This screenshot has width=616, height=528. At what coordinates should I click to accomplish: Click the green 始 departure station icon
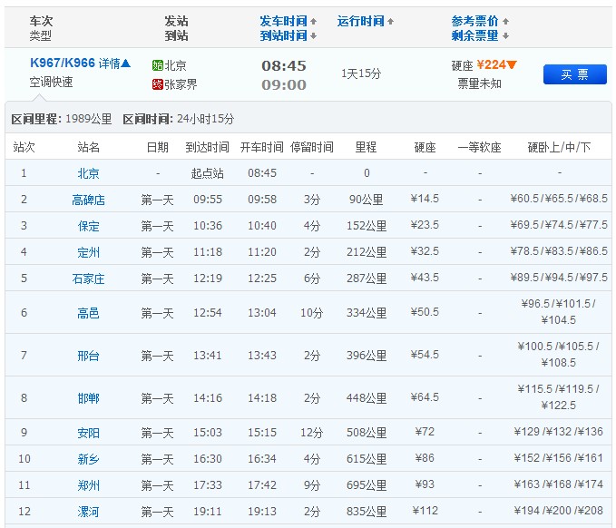coord(158,65)
